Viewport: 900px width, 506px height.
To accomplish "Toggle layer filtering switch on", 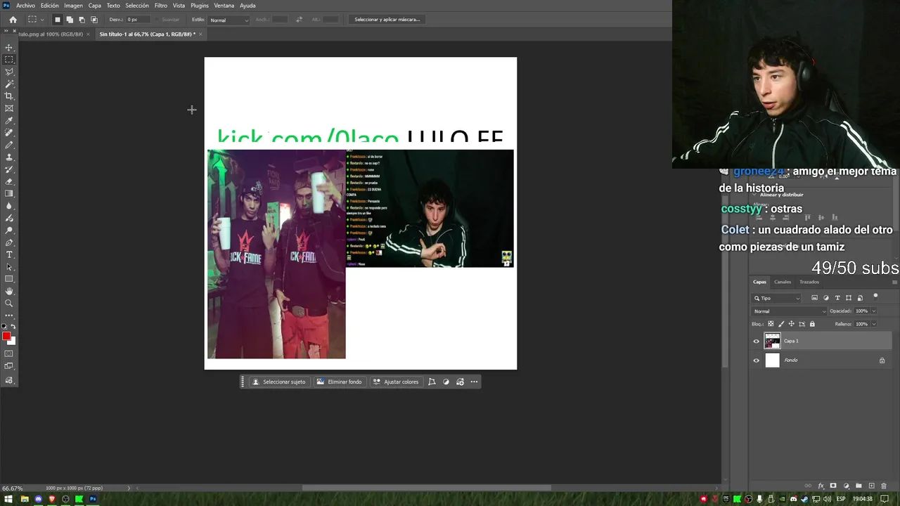I will point(875,296).
